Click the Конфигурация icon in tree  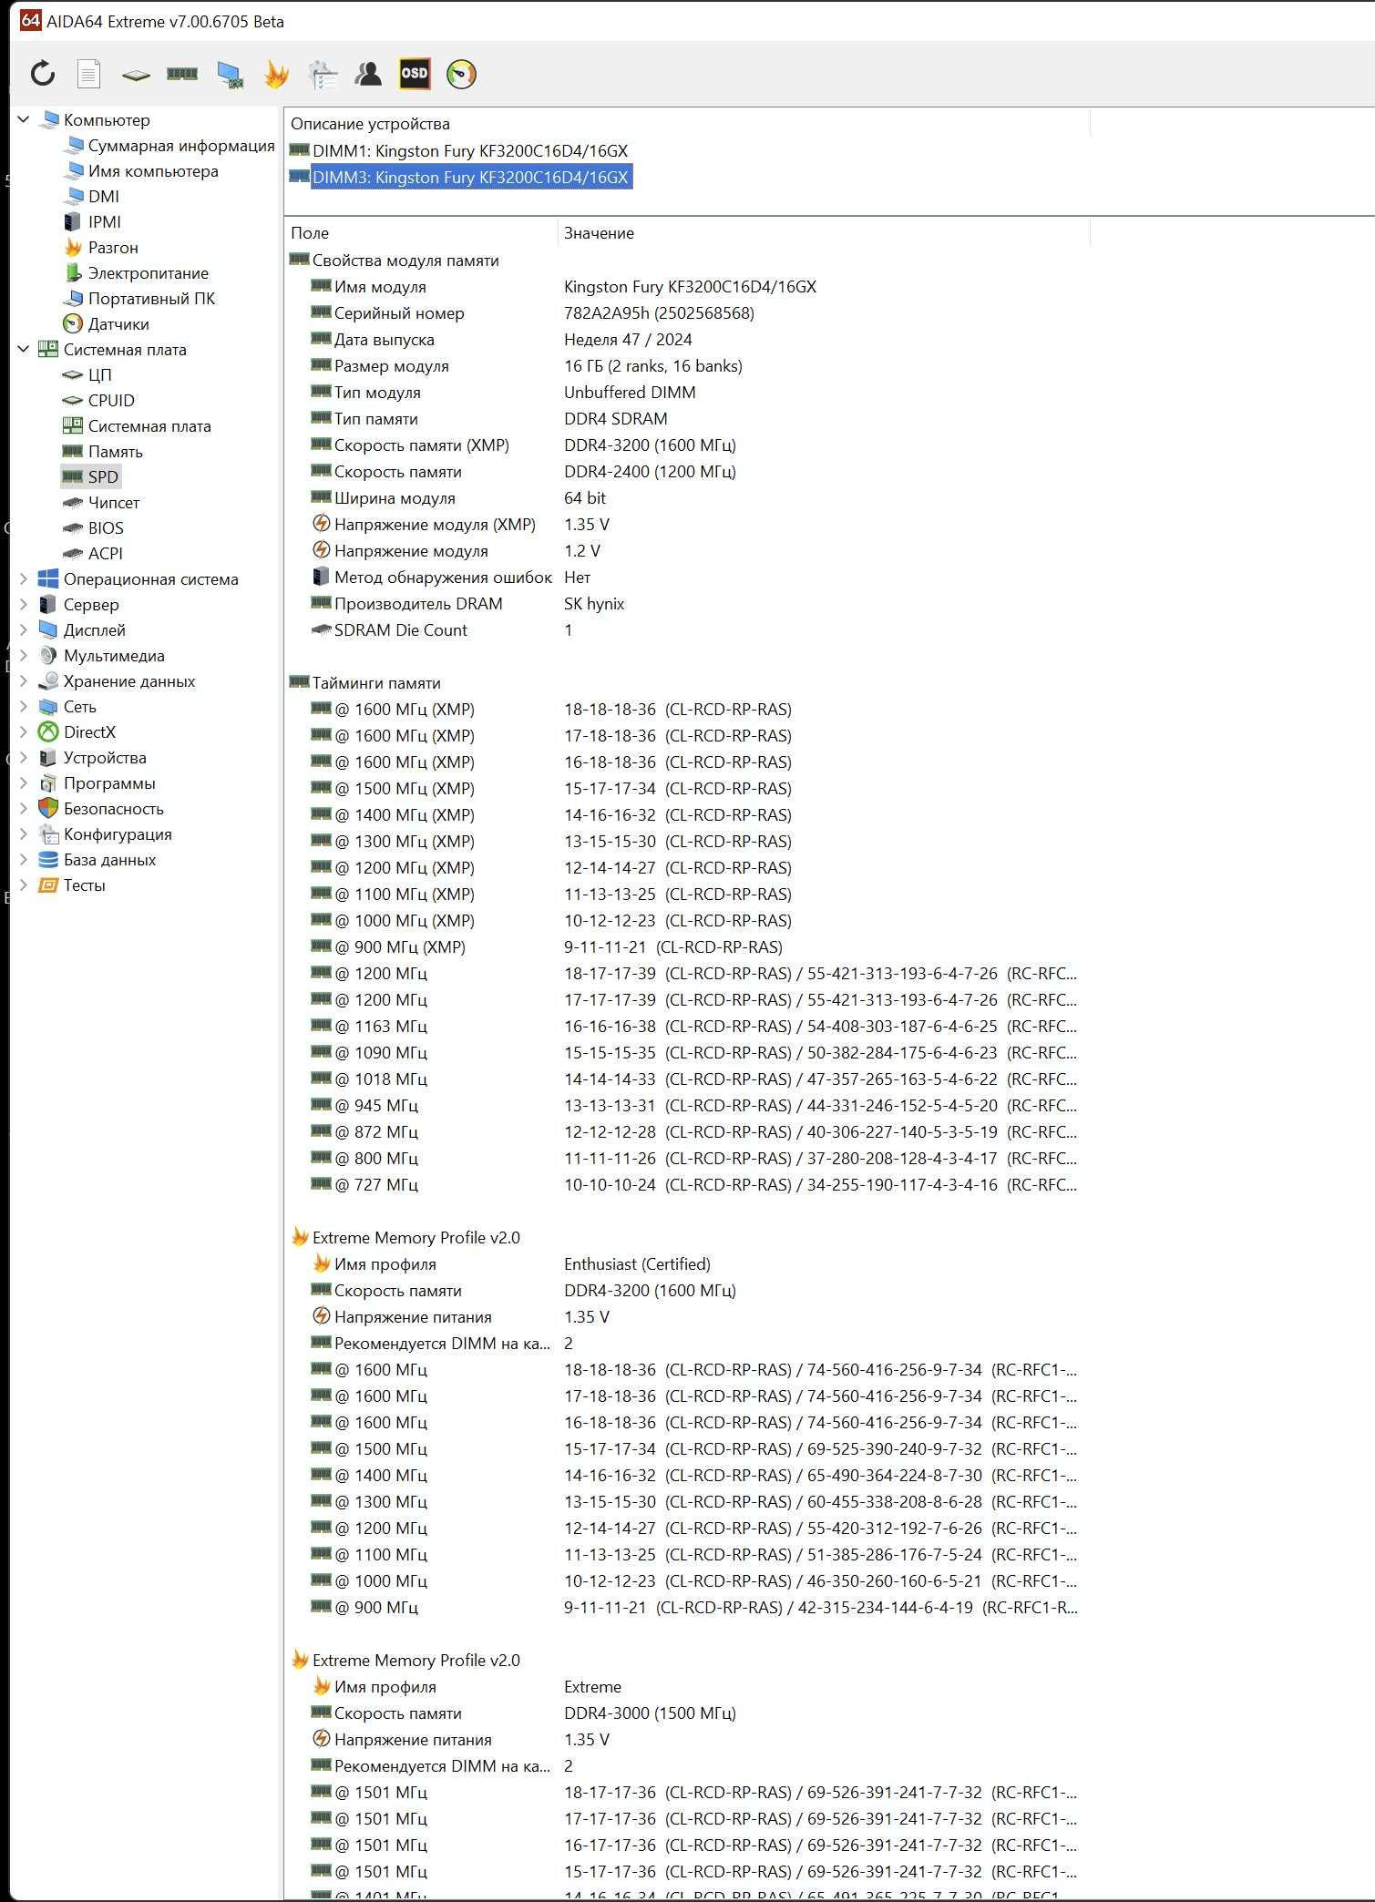(48, 833)
